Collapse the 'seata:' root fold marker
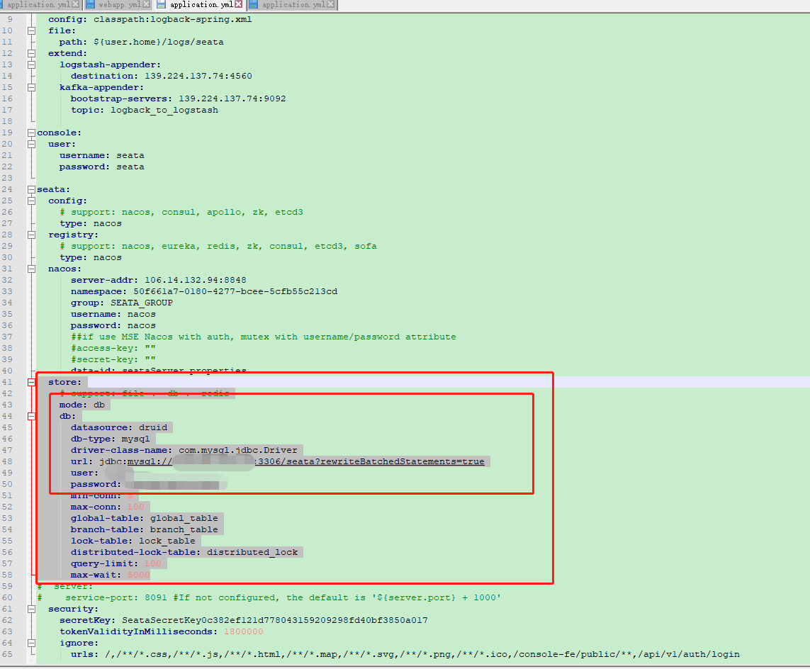810x669 pixels. [31, 190]
